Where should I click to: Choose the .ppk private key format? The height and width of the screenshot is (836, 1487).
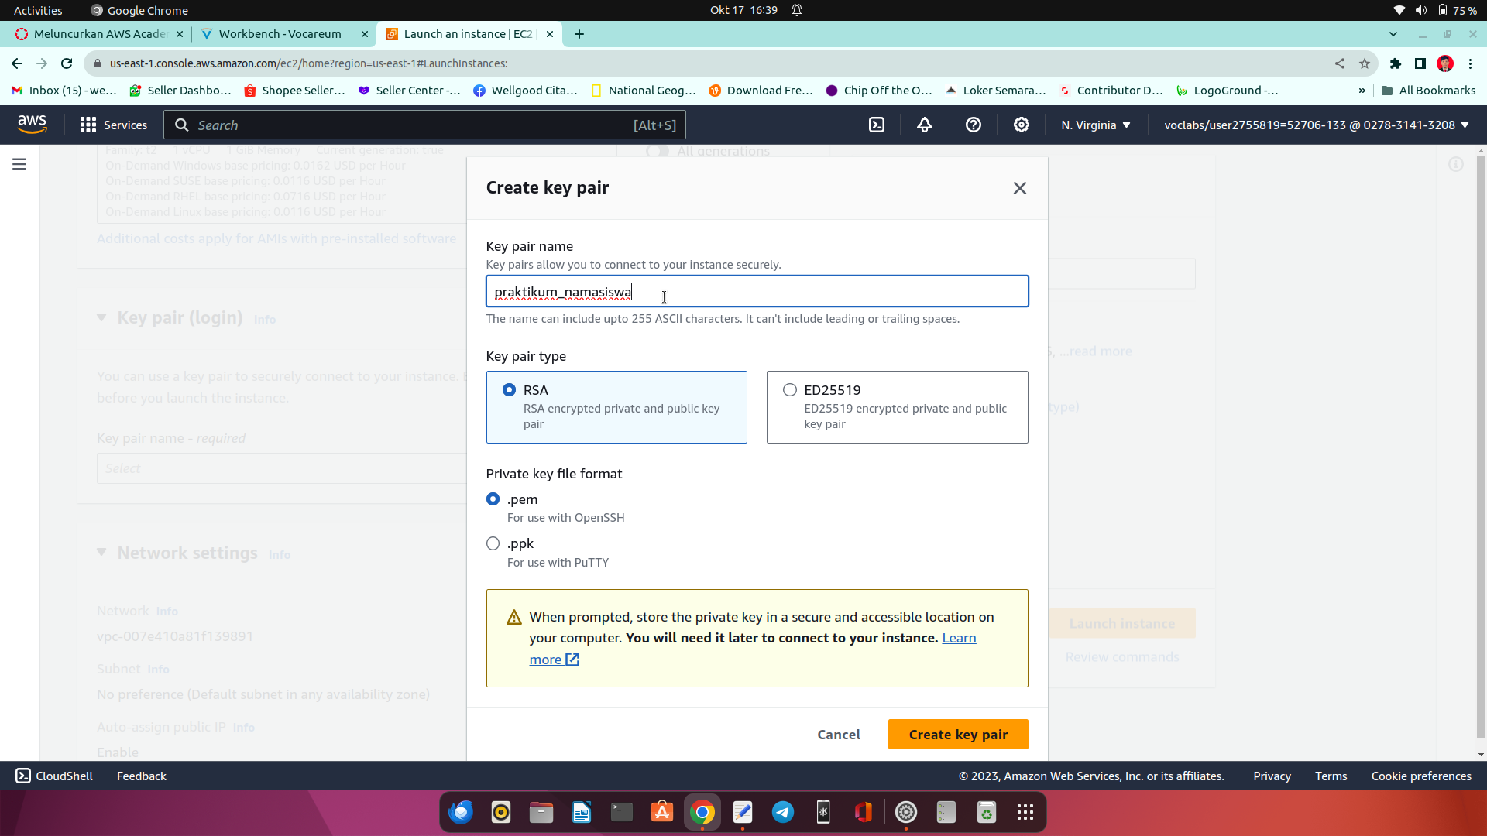coord(493,543)
